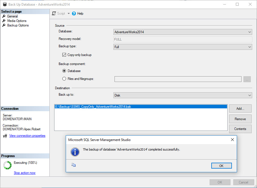257x188 pixels.
Task: Open the Script dropdown arrow
Action: pyautogui.click(x=69, y=14)
